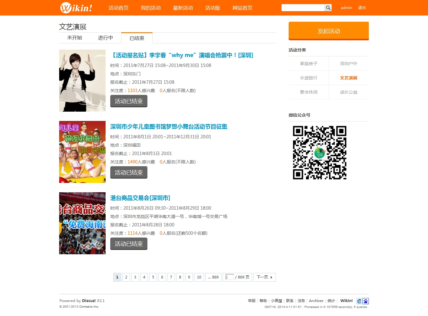Image resolution: width=428 pixels, height=316 pixels.
Task: Click the 李宇春 activity poster thumbnail
Action: point(82,80)
